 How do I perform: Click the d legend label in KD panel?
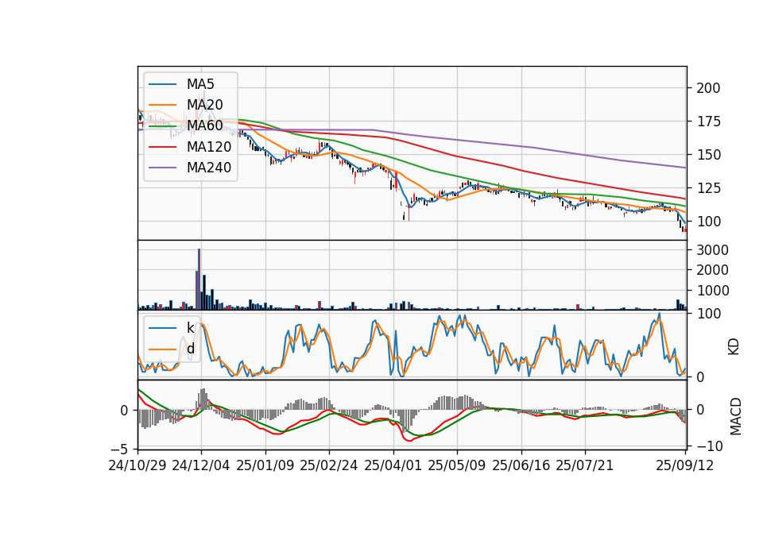click(x=190, y=349)
